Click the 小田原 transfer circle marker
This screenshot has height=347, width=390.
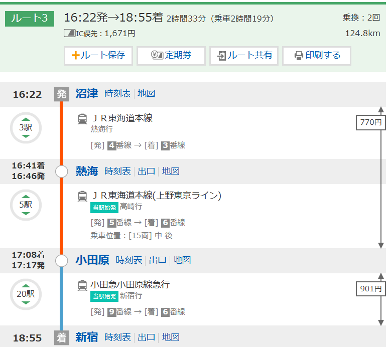coord(62,261)
